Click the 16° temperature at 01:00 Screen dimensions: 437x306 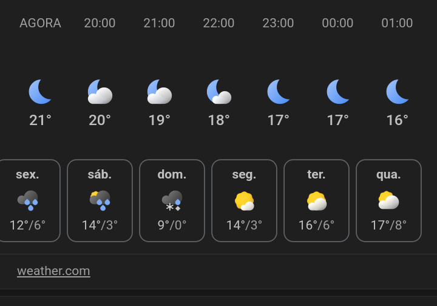[397, 120]
